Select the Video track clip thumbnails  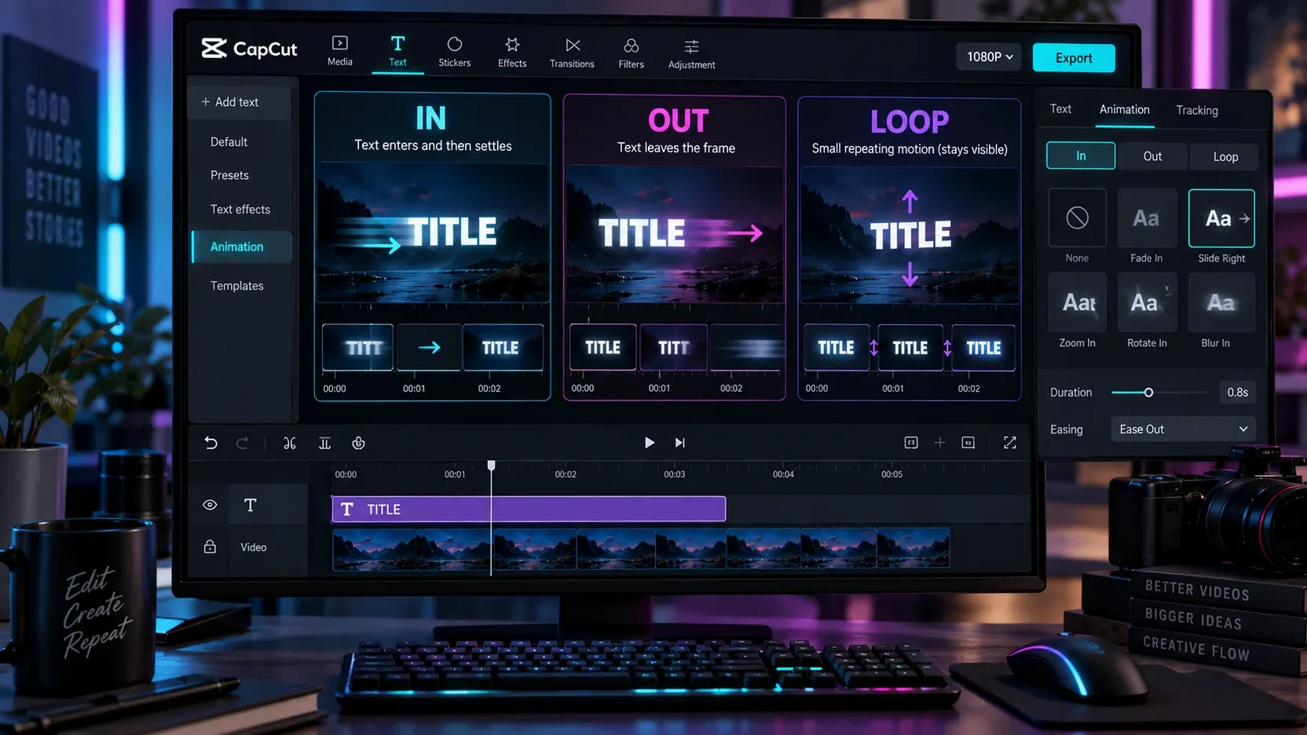641,547
